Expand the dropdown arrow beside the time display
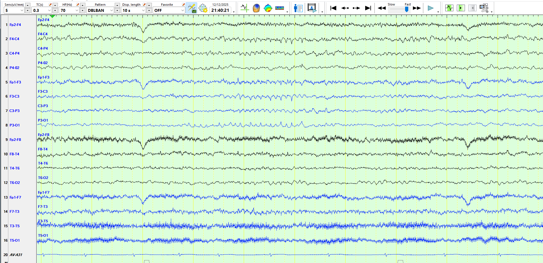This screenshot has height=263, width=543. [234, 12]
